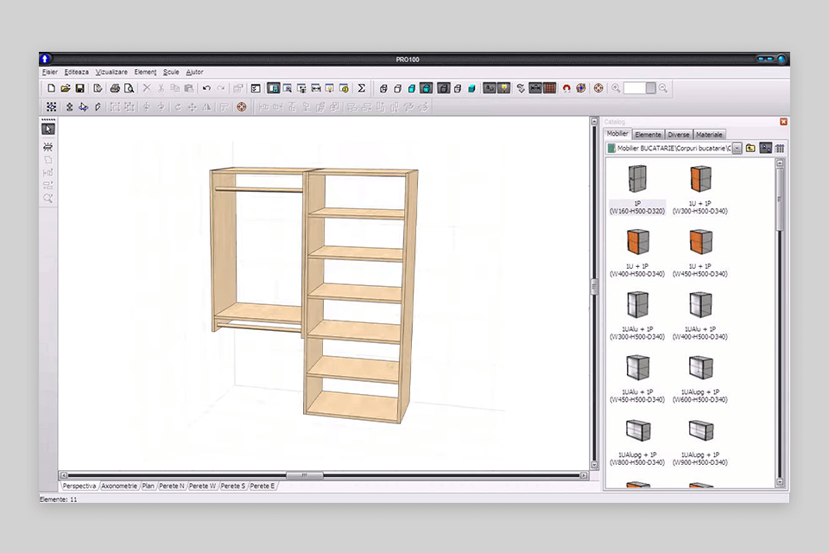Click the catalog folder-up icon
The height and width of the screenshot is (553, 829).
pos(750,148)
